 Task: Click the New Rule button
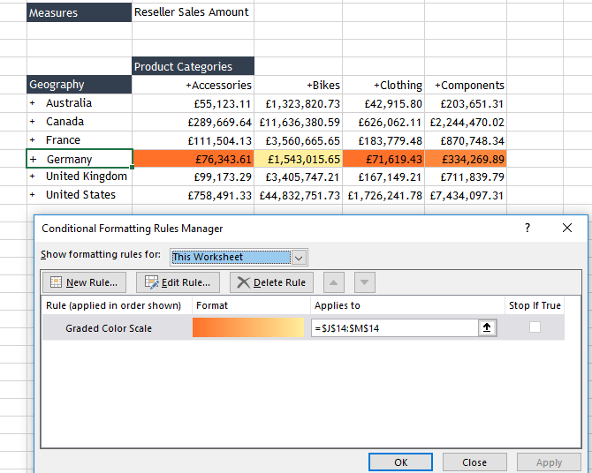click(x=85, y=282)
